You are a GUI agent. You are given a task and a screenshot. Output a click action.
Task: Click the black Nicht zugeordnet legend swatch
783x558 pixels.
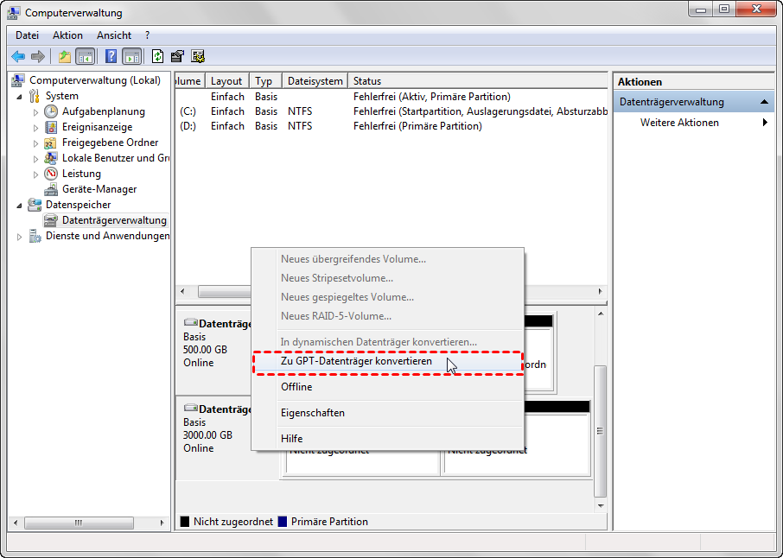(x=185, y=522)
